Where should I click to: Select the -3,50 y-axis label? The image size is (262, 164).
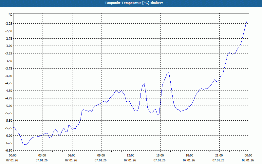click(8, 61)
